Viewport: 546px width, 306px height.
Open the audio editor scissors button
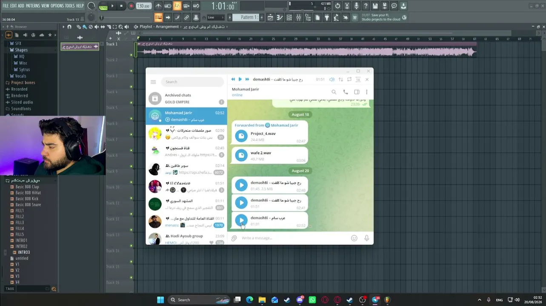[347, 6]
